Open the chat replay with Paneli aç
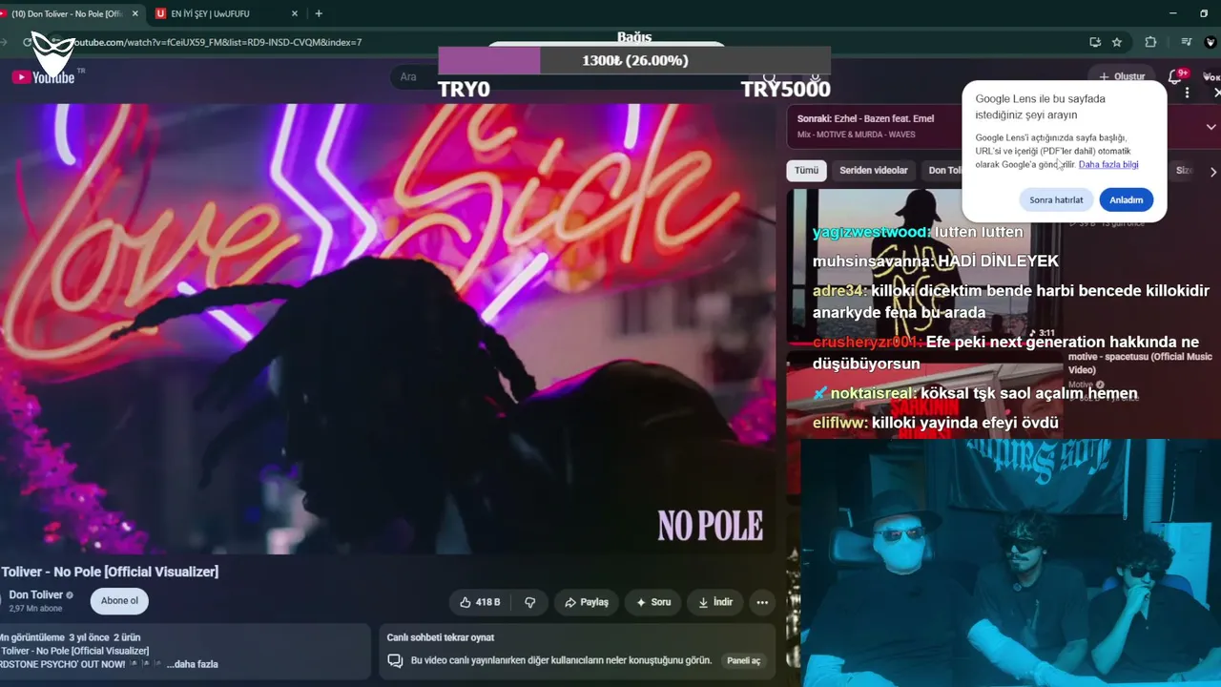The width and height of the screenshot is (1221, 687). click(744, 660)
